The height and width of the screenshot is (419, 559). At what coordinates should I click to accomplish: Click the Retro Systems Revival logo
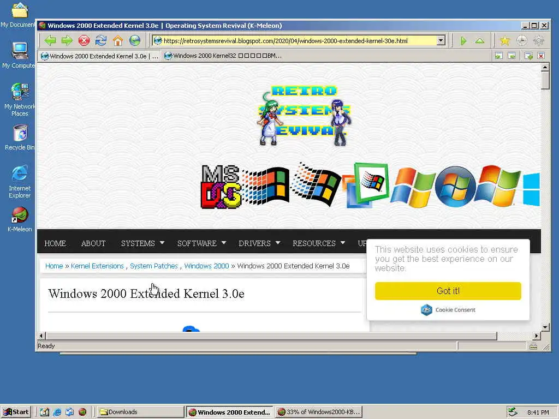[x=304, y=116]
